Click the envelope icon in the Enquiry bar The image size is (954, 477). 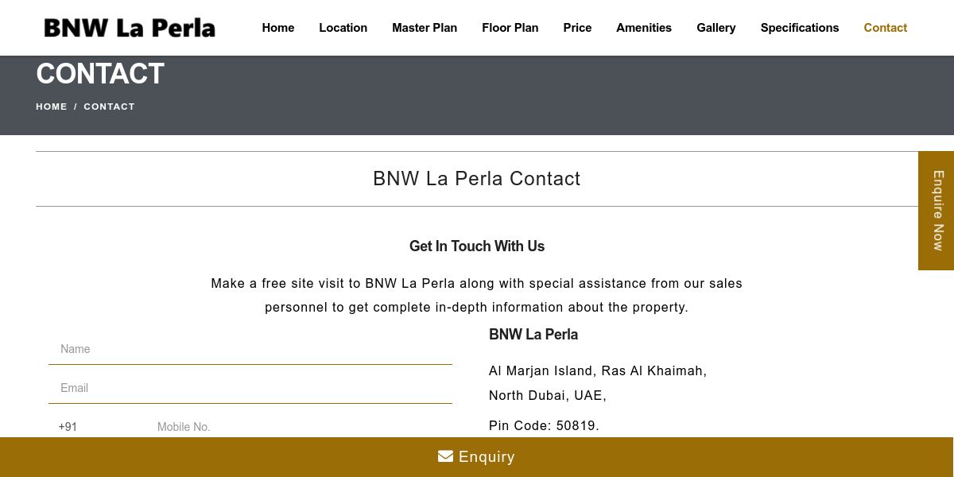[445, 456]
